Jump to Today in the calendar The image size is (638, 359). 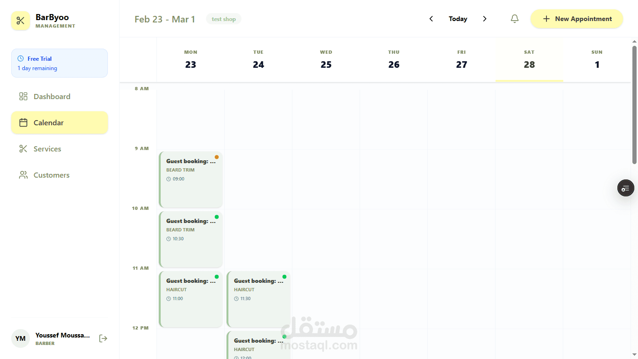tap(458, 19)
